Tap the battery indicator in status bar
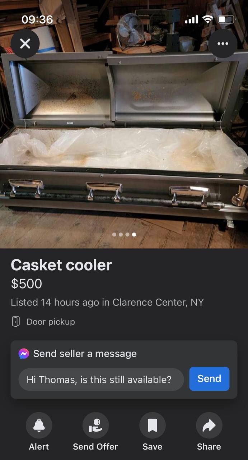This screenshot has height=460, width=248. pos(226,19)
